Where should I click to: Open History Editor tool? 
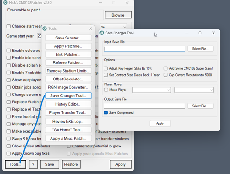[x=68, y=104]
